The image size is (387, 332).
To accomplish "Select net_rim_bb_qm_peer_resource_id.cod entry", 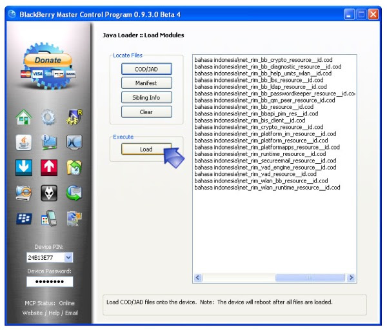I will coord(264,100).
